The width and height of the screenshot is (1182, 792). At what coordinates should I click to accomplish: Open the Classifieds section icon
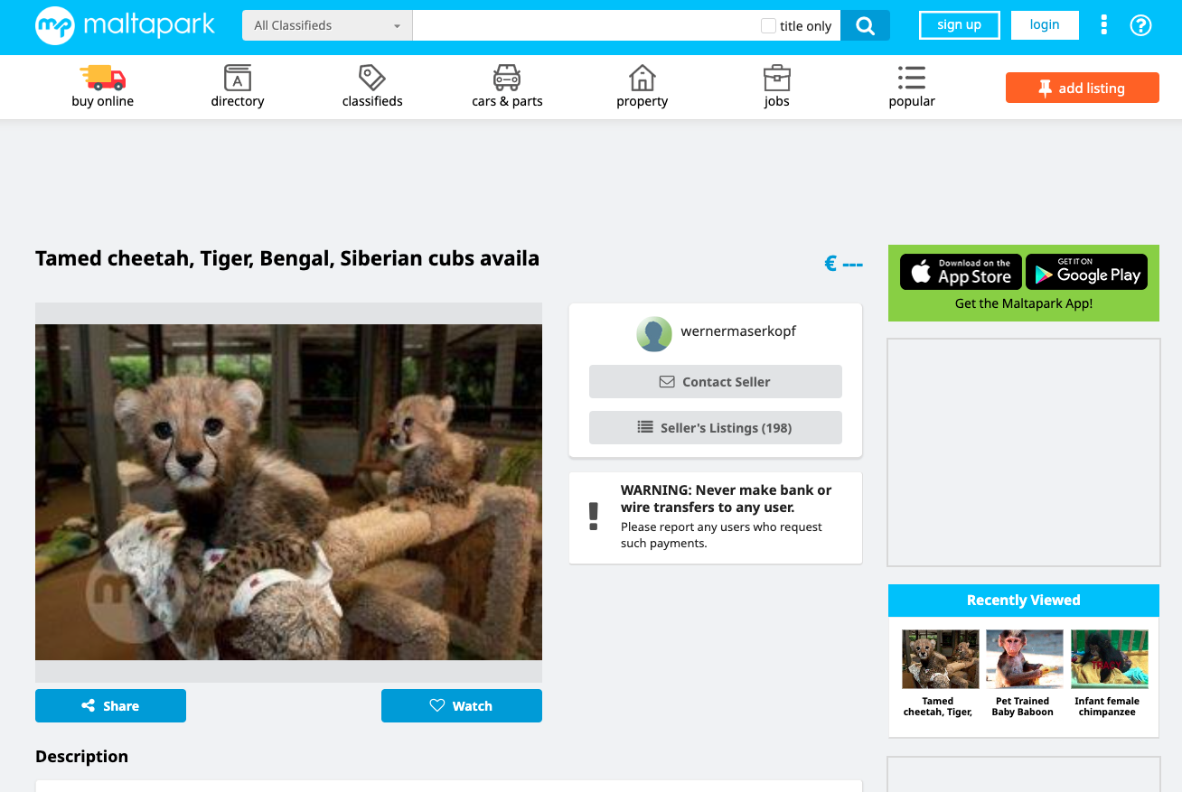[x=371, y=79]
